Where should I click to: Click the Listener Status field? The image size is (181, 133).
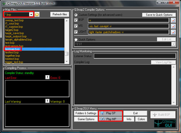[x=135, y=56]
